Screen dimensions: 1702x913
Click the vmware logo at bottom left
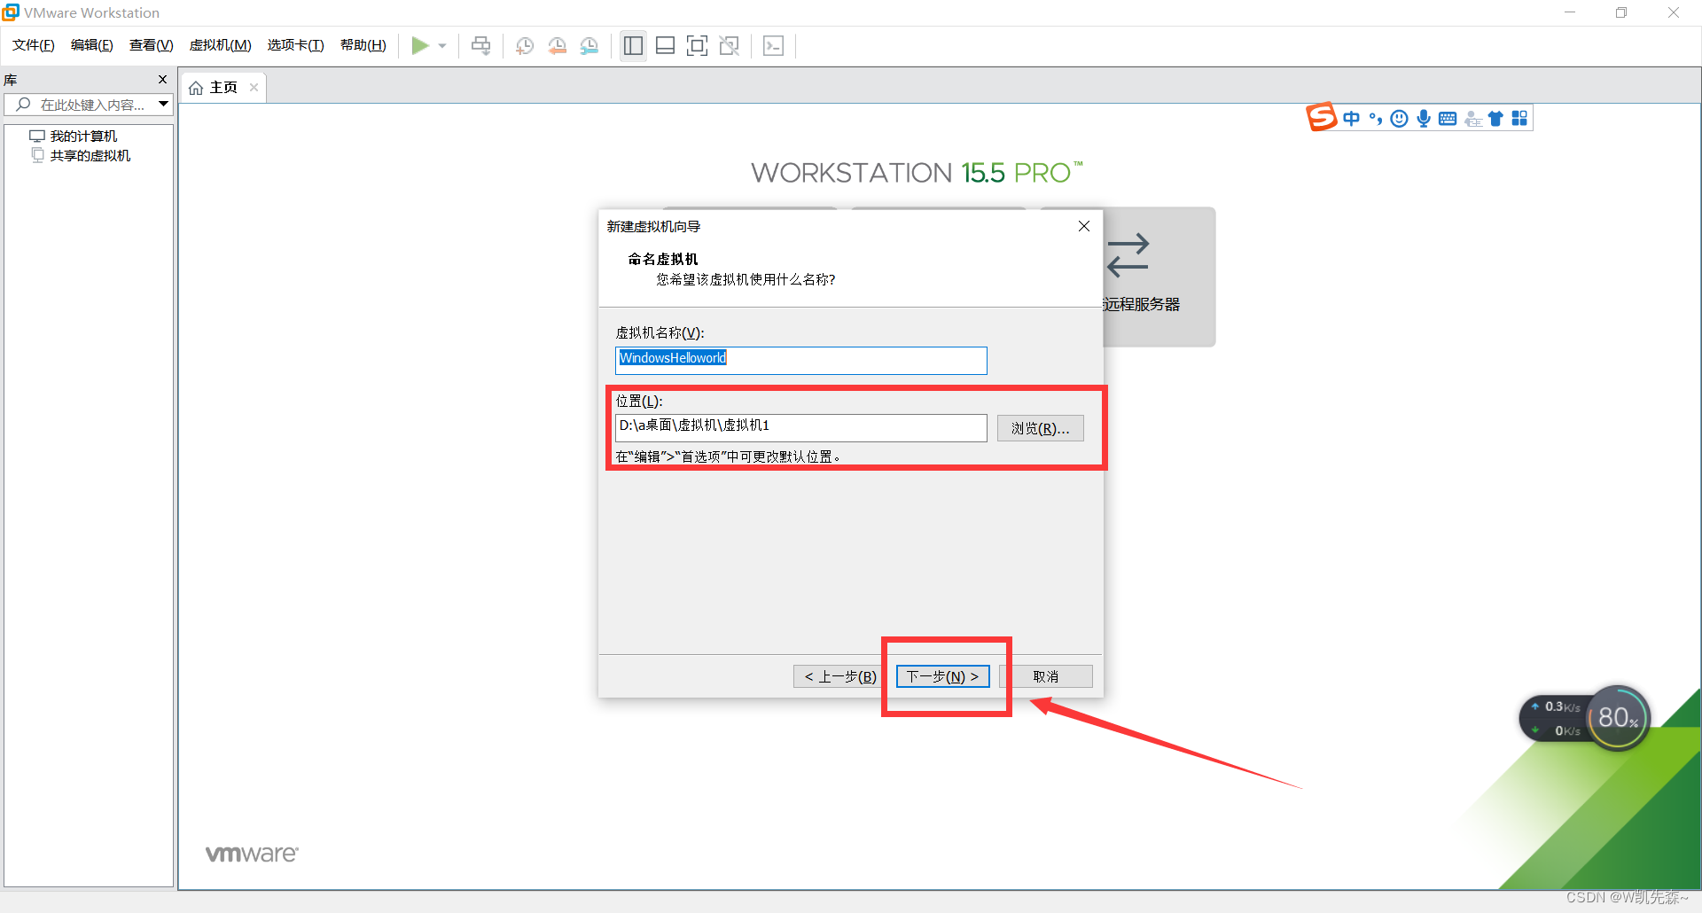point(252,854)
